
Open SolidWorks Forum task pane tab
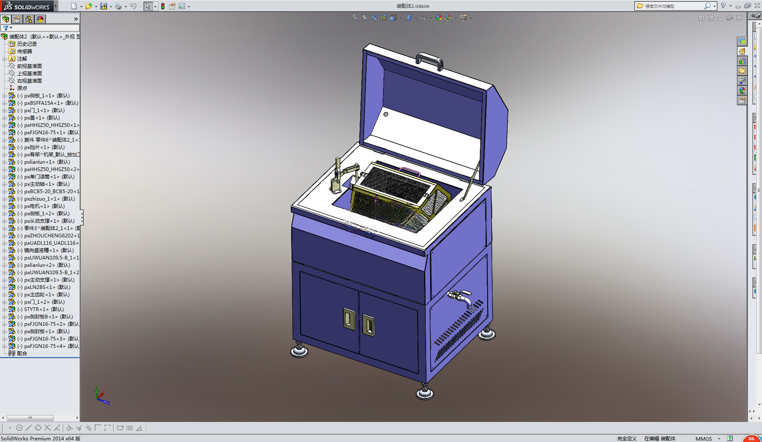point(742,41)
